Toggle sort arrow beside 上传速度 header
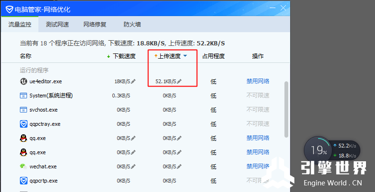Viewport: 375px width, 192px height. (185, 56)
